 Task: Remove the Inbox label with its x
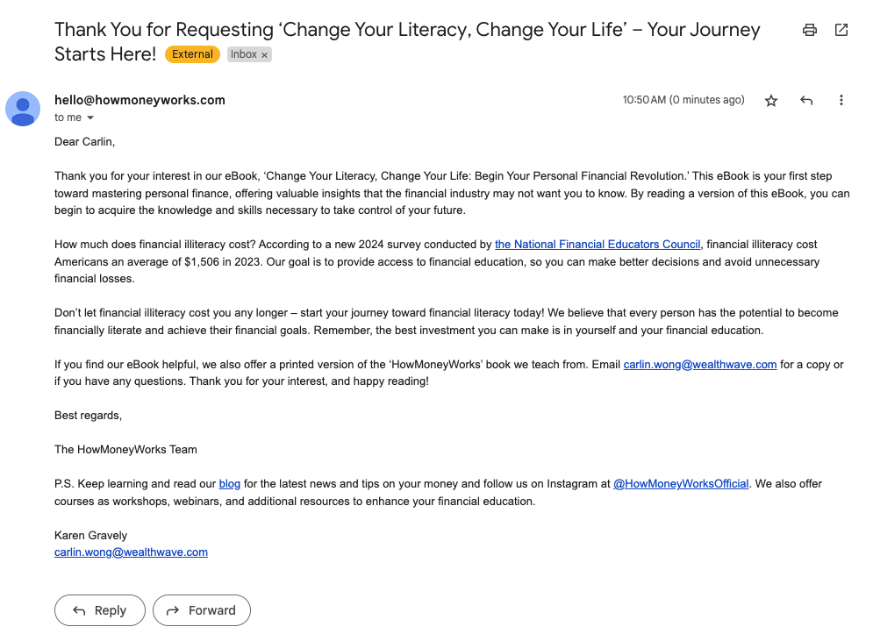click(265, 54)
